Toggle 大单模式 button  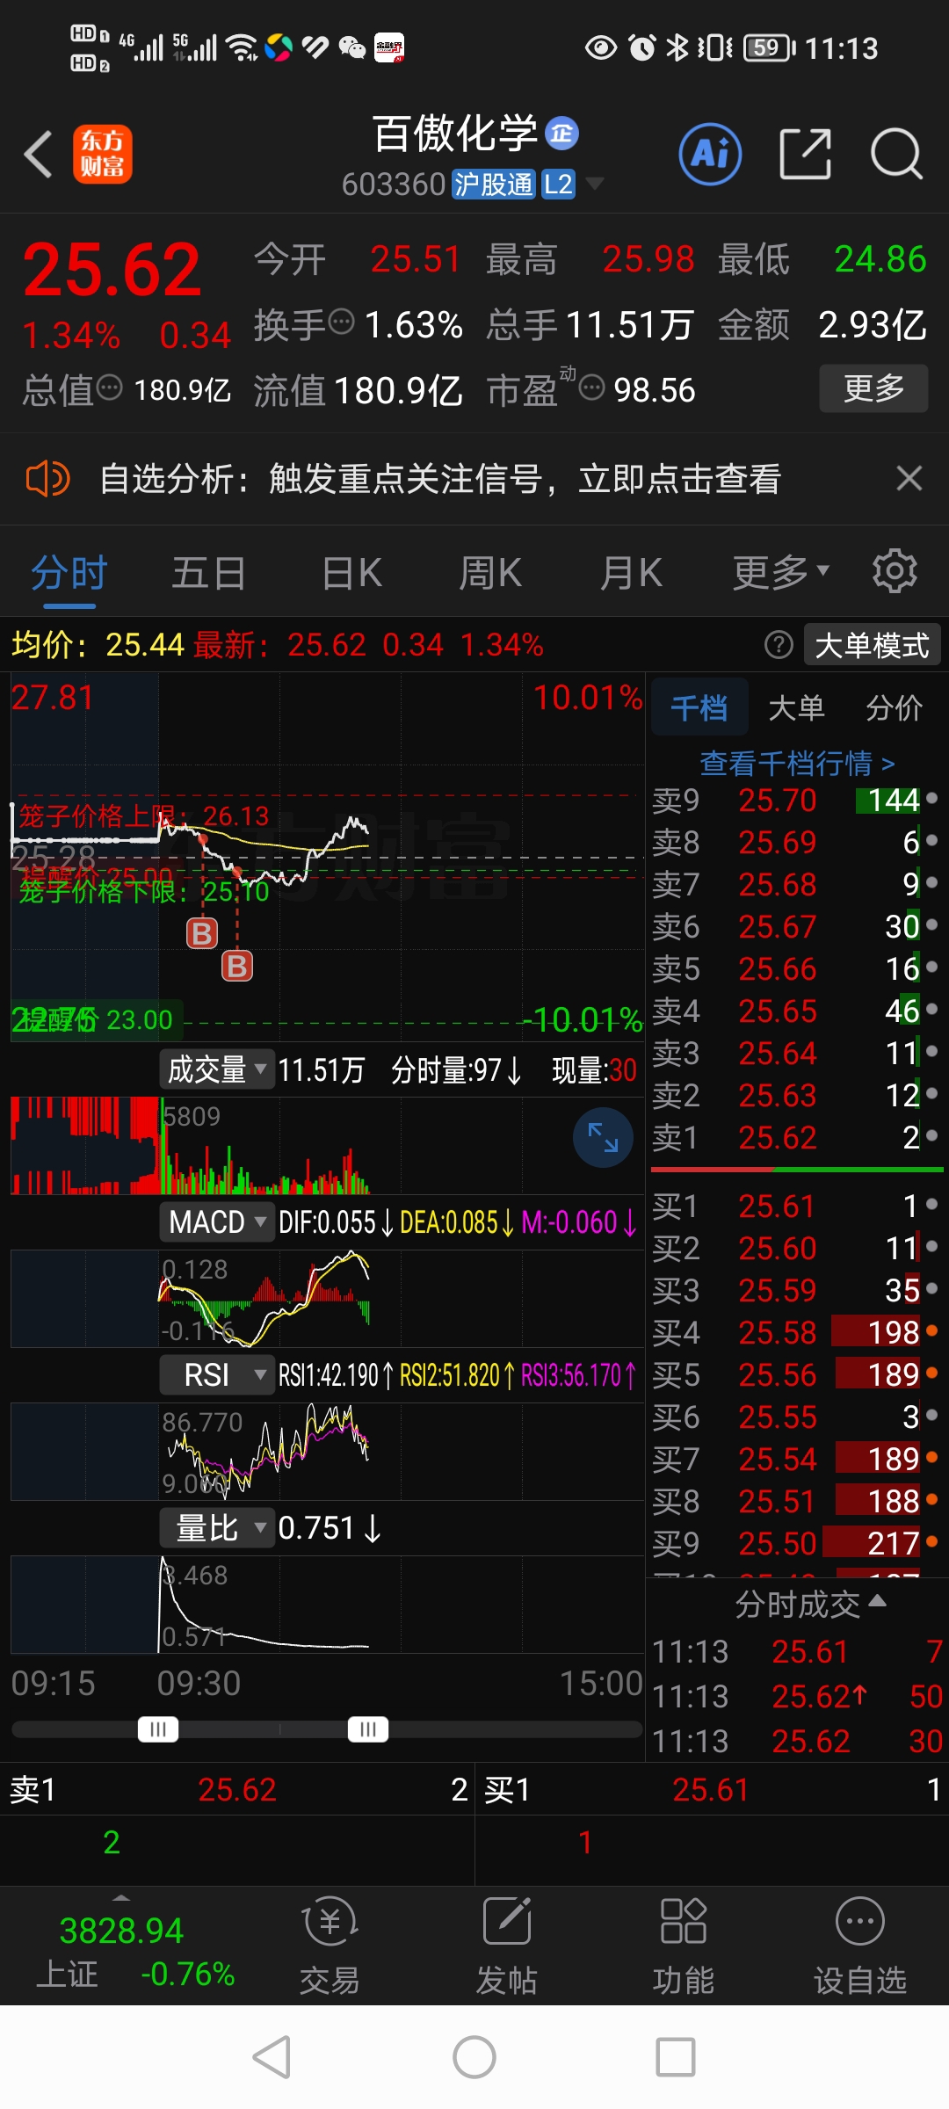tap(872, 645)
